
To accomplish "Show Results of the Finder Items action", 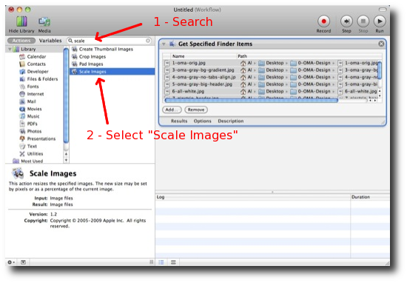I will (179, 121).
